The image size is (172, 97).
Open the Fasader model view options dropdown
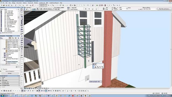10,84
